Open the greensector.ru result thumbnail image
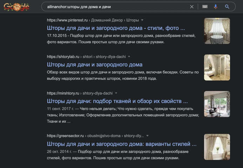Screen dimensions: 243x168 tap(217, 147)
